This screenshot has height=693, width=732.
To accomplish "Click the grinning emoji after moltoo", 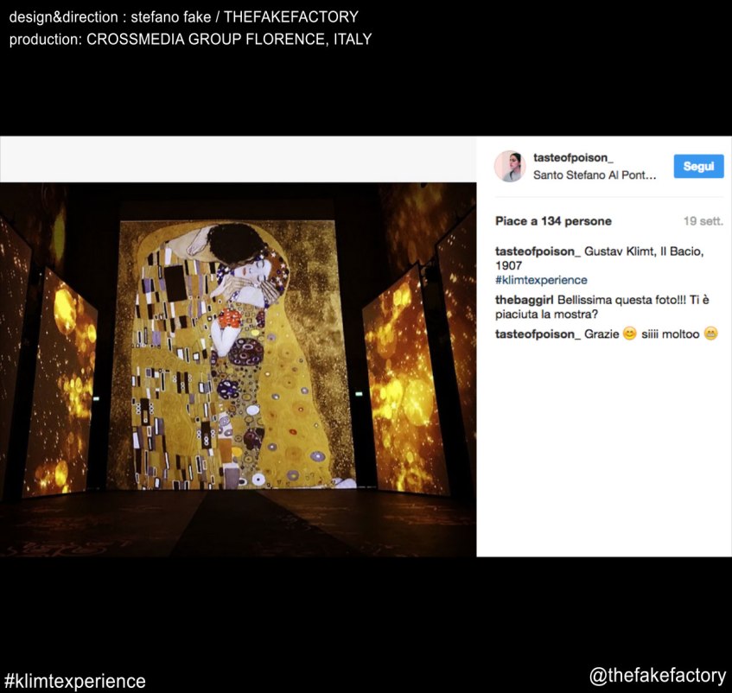I will click(710, 334).
